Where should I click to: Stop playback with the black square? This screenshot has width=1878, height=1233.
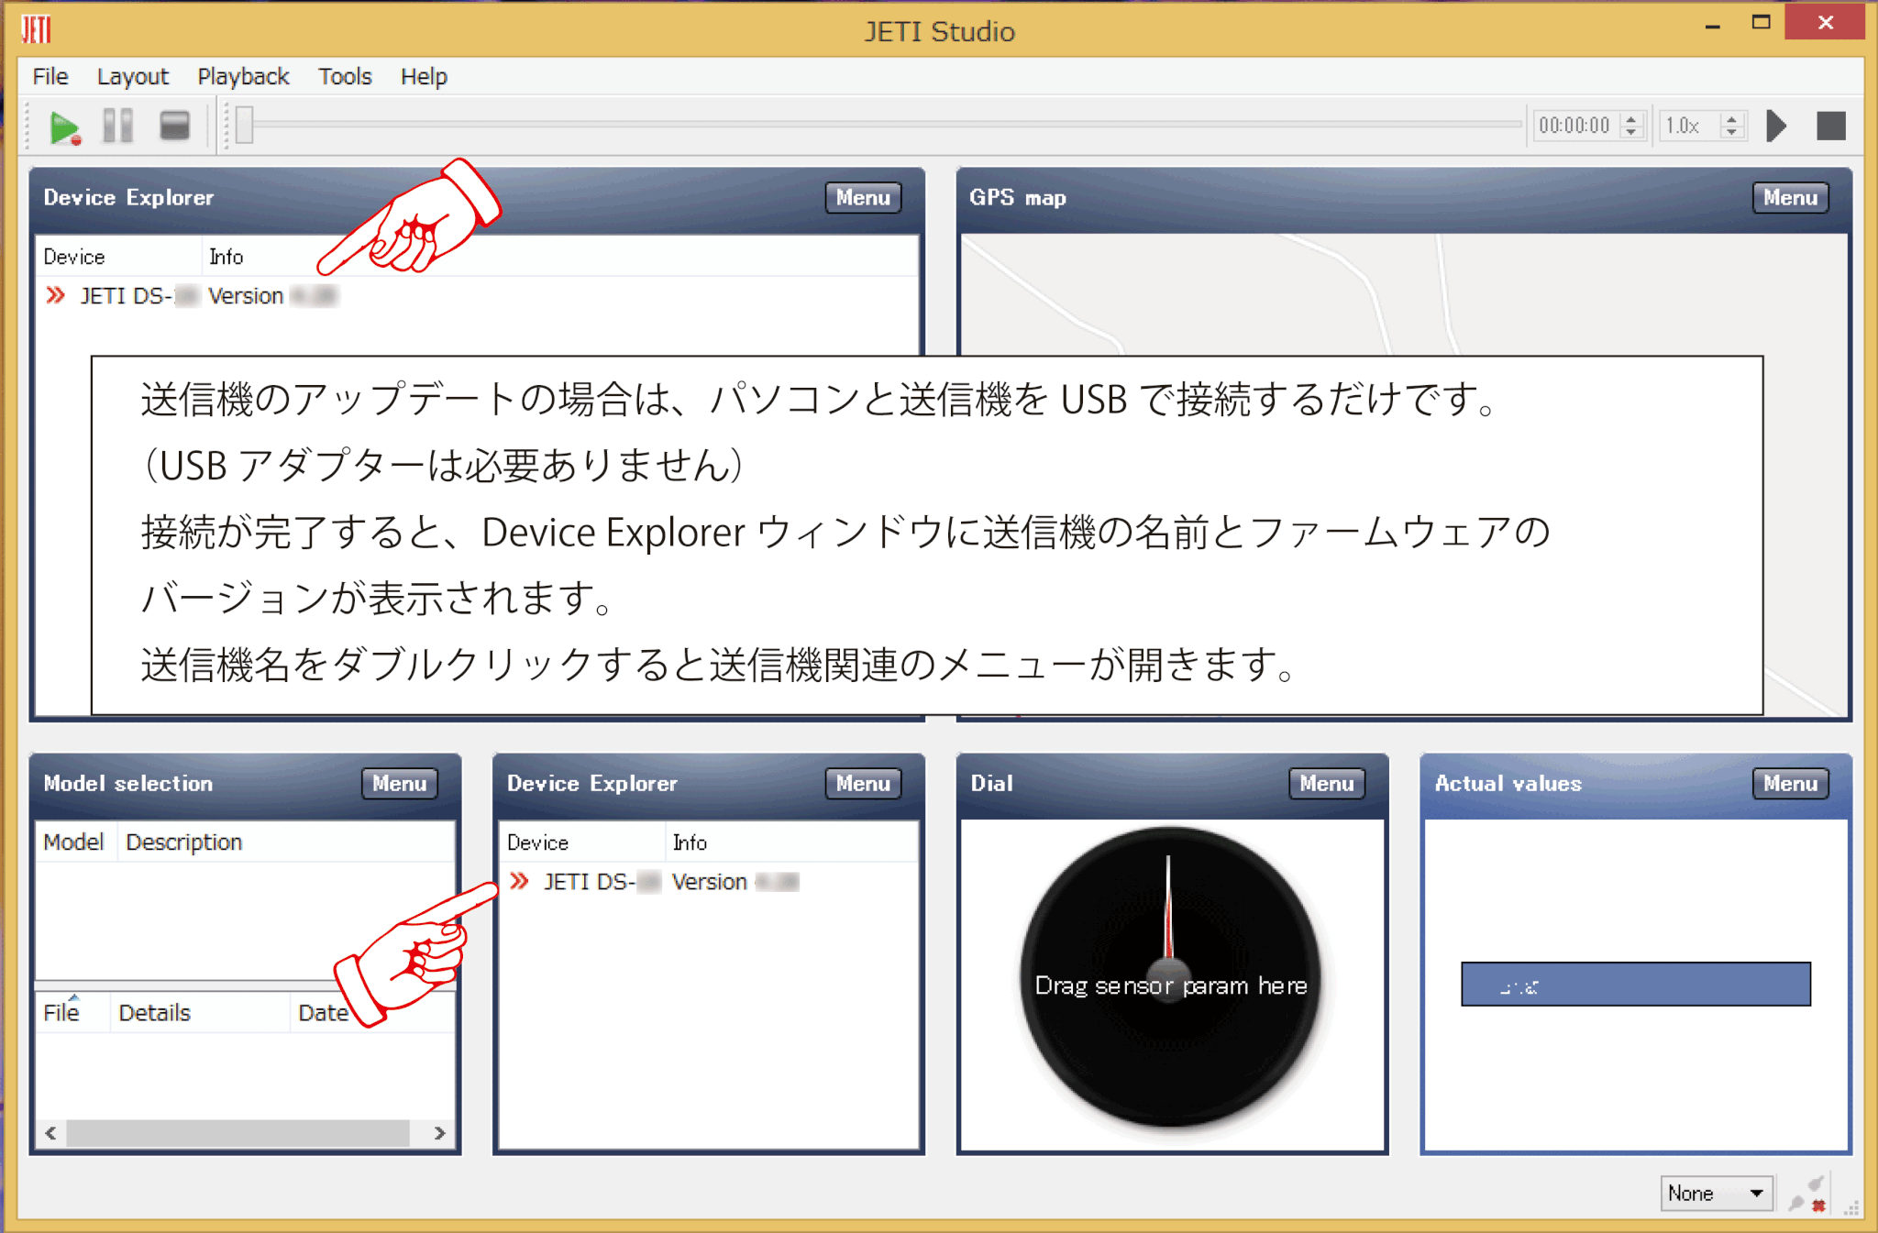coord(1831,126)
